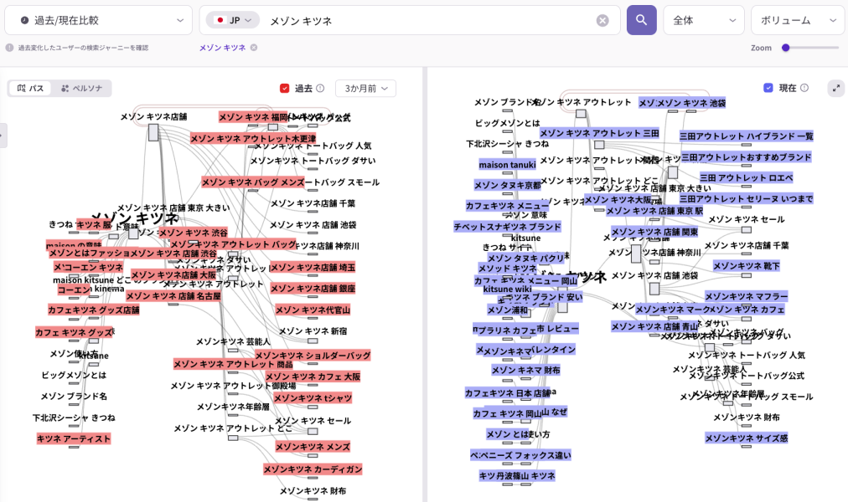Switch to the パス tab
This screenshot has width=848, height=502.
tap(31, 88)
